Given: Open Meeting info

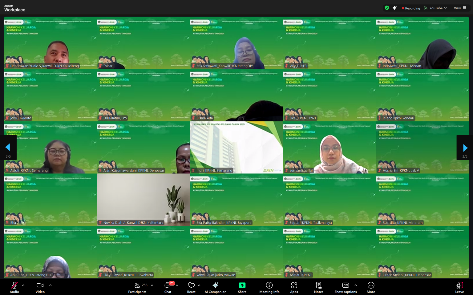Looking at the screenshot, I should (269, 287).
